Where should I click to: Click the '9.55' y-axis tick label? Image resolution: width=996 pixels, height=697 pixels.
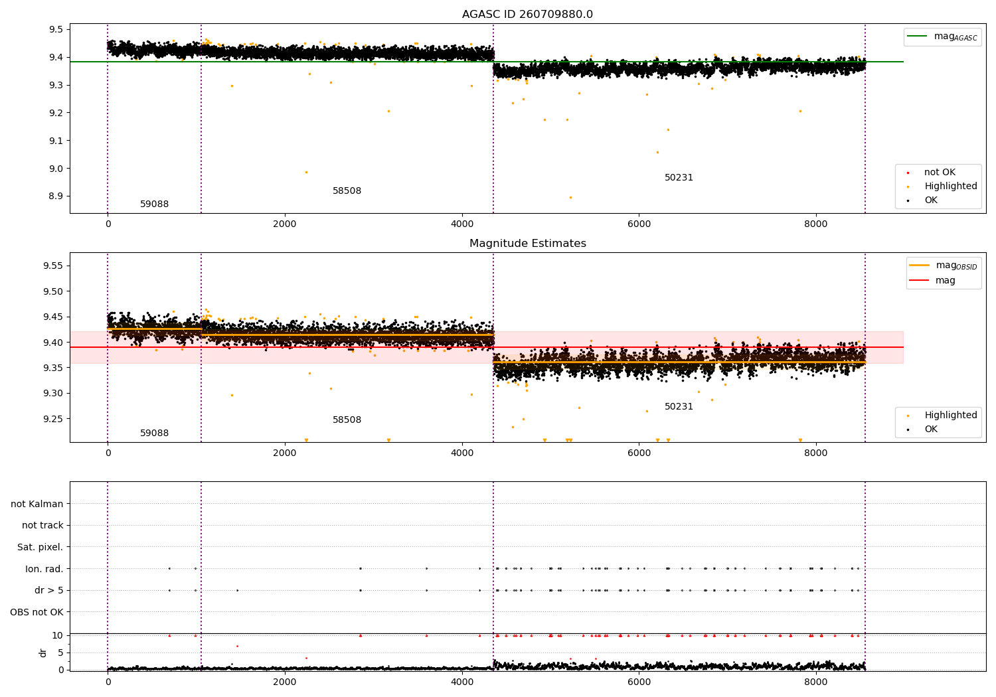click(x=53, y=266)
